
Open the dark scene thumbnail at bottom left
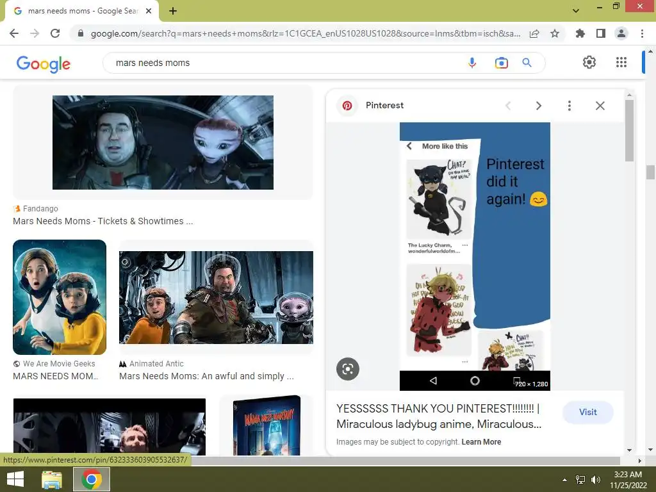pos(110,427)
